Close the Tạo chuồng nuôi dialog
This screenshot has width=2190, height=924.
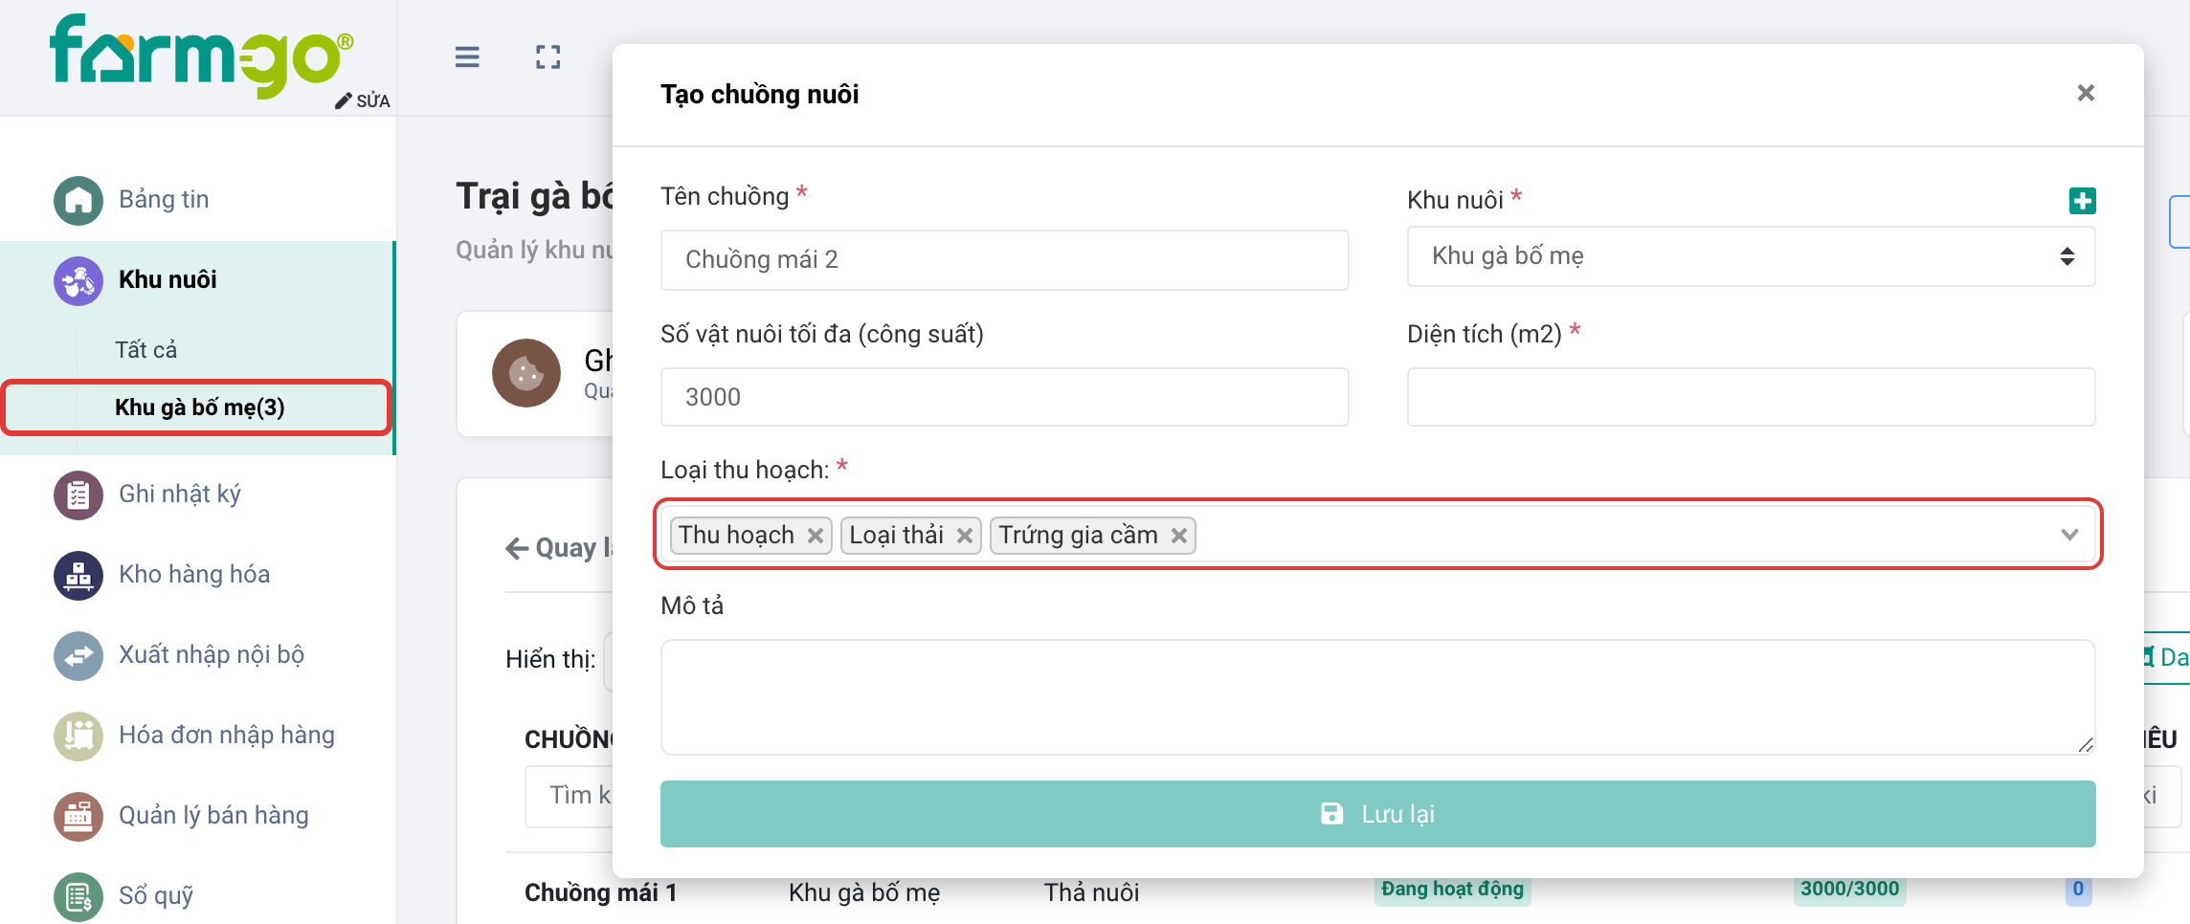[2086, 93]
